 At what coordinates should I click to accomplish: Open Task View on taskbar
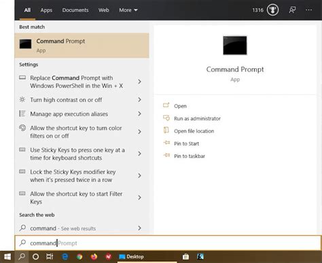coord(50,257)
